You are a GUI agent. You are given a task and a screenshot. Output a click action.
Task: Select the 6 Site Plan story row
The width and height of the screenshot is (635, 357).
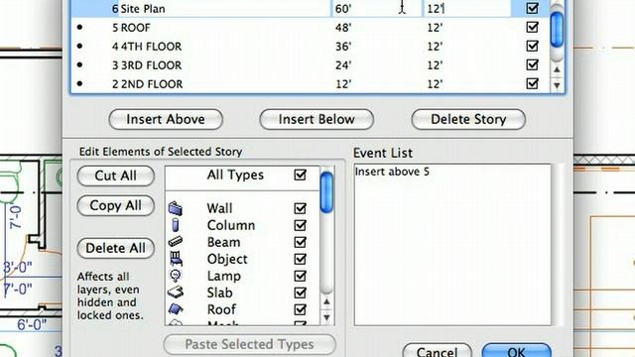click(x=311, y=9)
